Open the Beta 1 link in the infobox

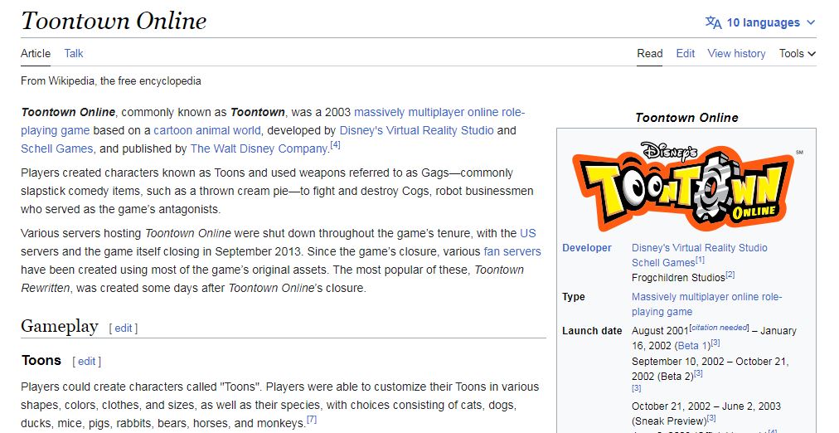pos(692,345)
